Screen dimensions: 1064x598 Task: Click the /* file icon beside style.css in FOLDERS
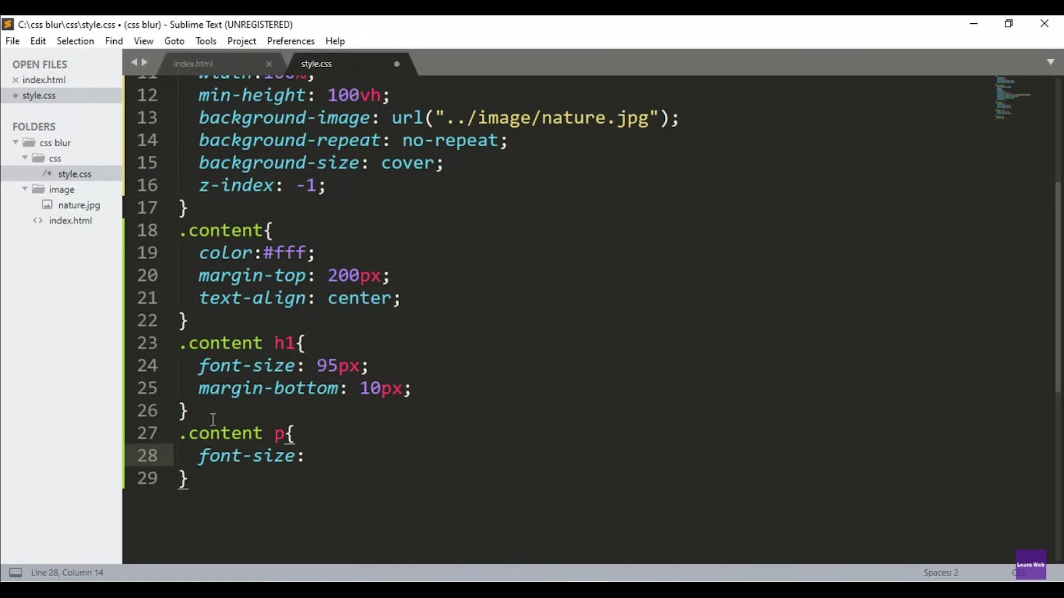47,173
